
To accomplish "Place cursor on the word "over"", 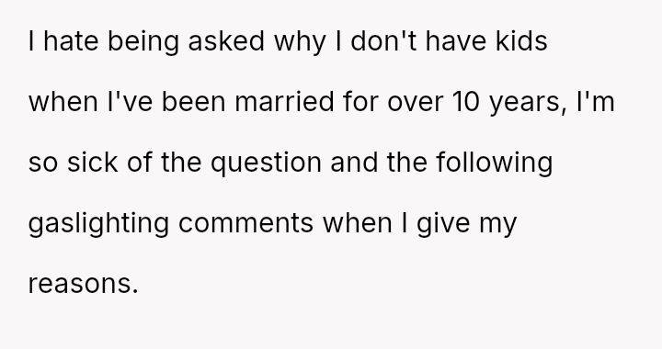I will [x=415, y=102].
